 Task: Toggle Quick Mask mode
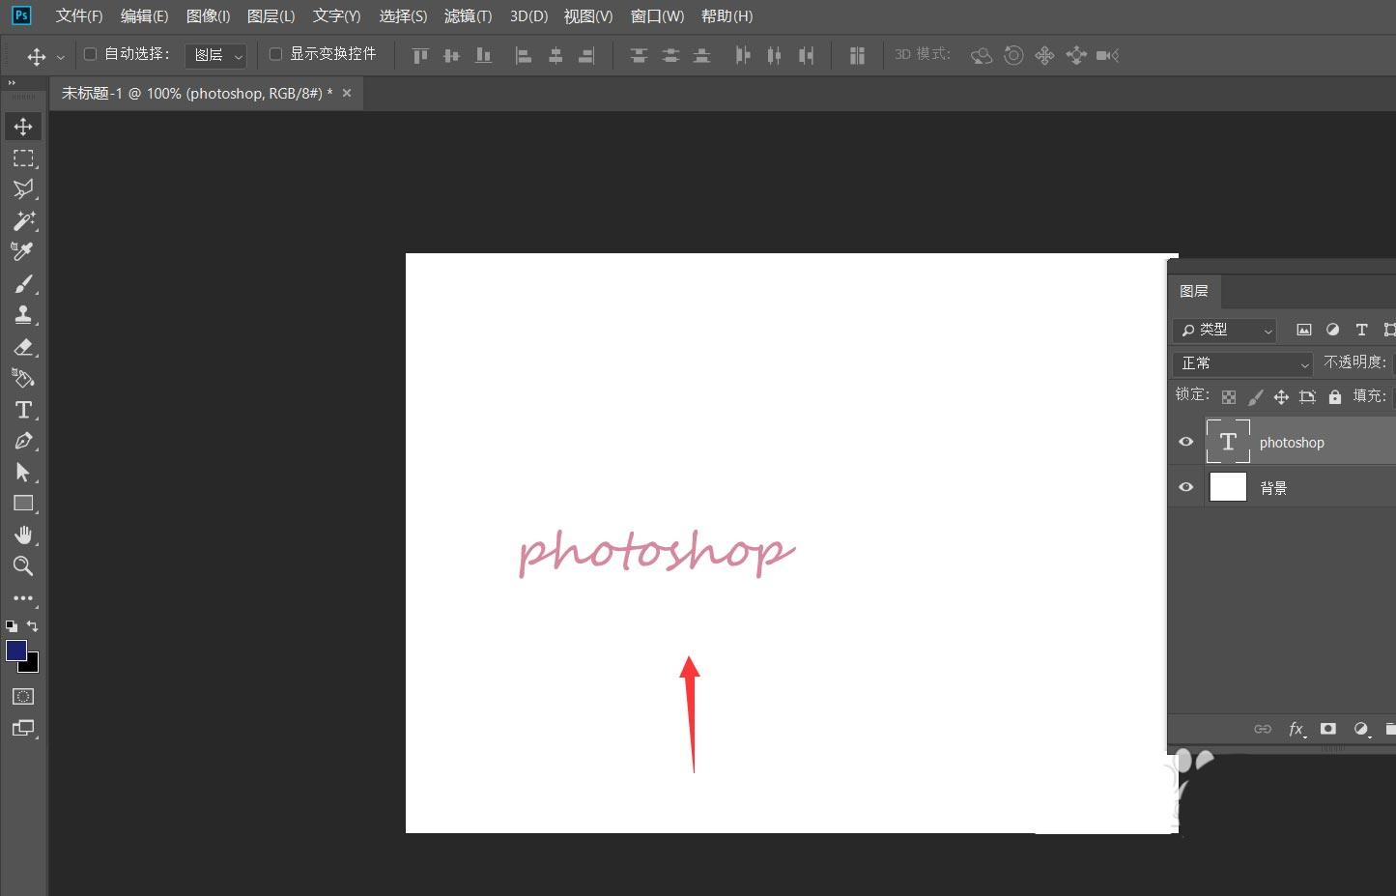[23, 697]
